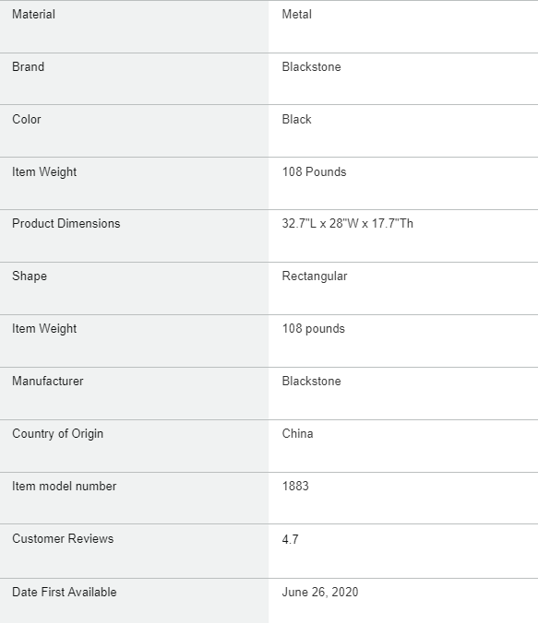Click the Brand row label

coord(28,66)
